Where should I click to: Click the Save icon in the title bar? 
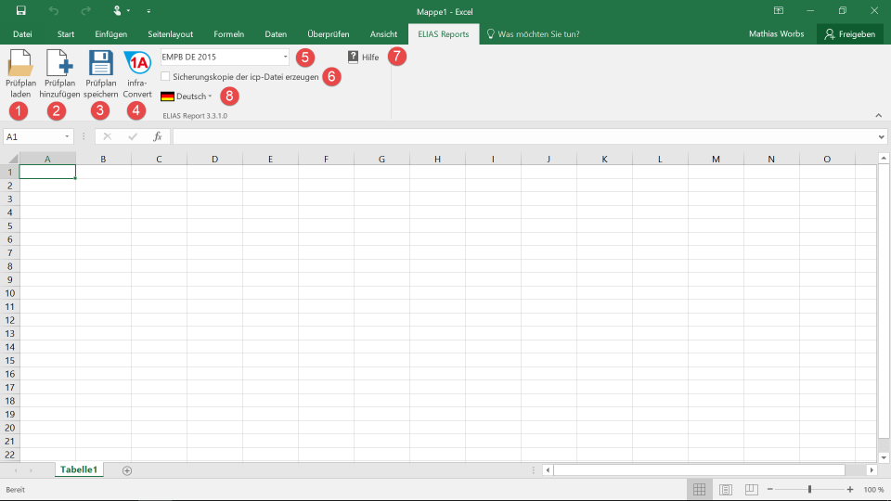(21, 11)
